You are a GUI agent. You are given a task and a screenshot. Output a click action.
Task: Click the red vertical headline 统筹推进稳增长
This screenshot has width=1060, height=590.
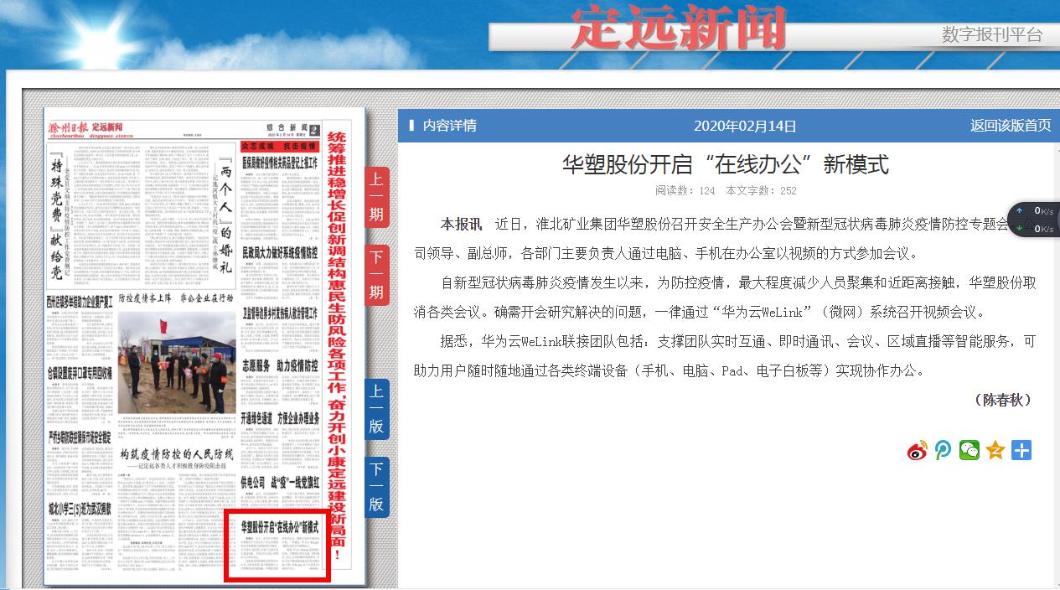click(x=337, y=335)
